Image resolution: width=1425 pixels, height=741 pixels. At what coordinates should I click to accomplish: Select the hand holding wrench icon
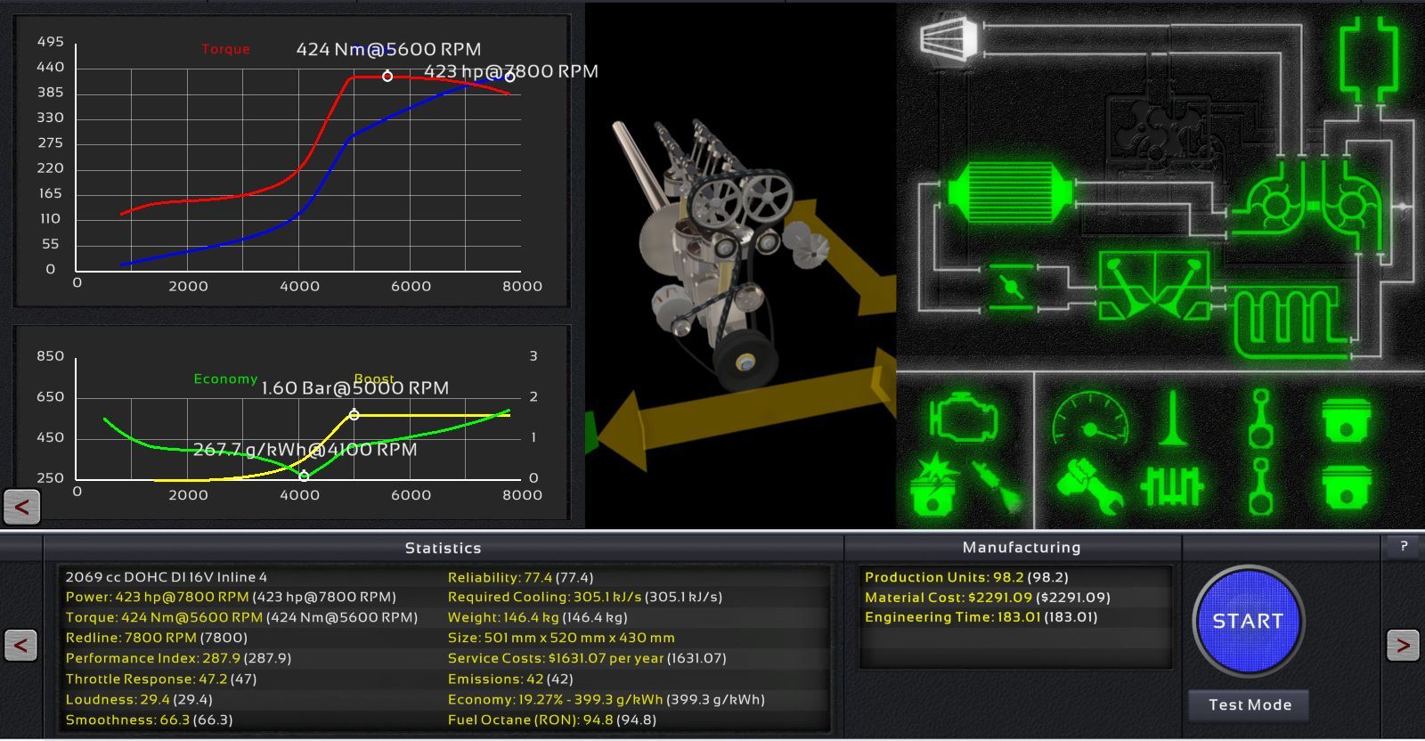click(x=1090, y=487)
